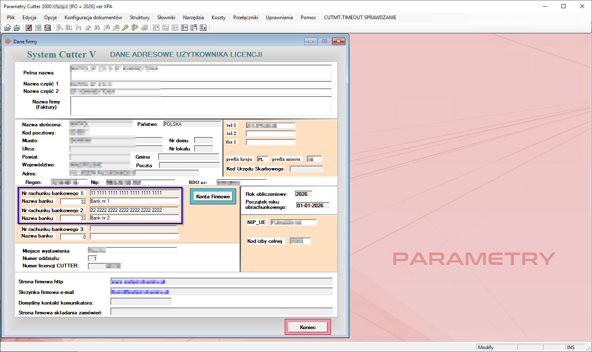Open the Pomoc menu

click(308, 18)
